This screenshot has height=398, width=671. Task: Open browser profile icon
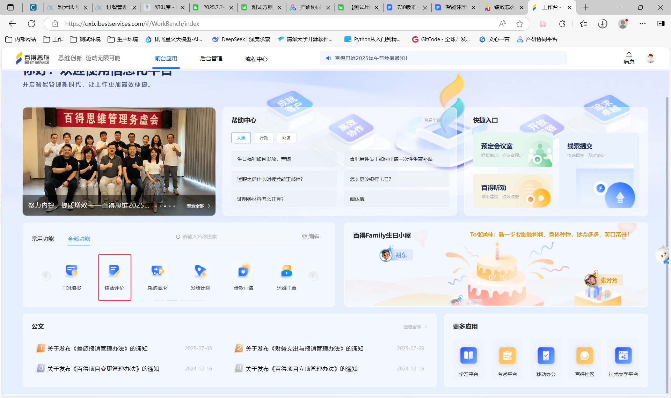click(x=623, y=24)
